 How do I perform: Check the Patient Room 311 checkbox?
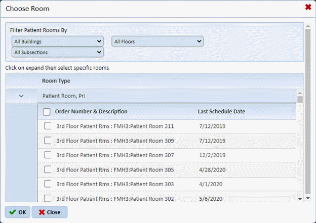[47, 126]
